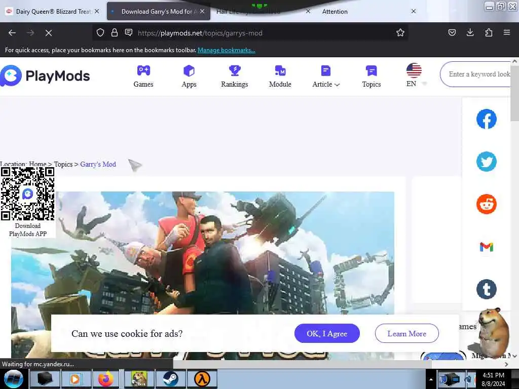
Task: Click the site security padlock icon
Action: pos(115,32)
